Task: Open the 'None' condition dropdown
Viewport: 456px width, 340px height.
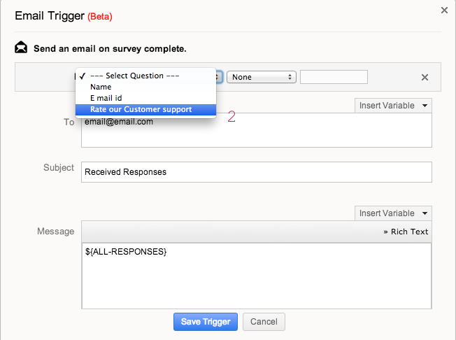Action: coord(262,77)
